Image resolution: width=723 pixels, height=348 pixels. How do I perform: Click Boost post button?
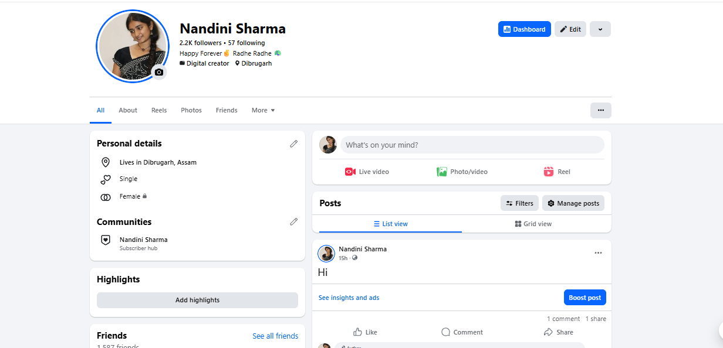585,298
